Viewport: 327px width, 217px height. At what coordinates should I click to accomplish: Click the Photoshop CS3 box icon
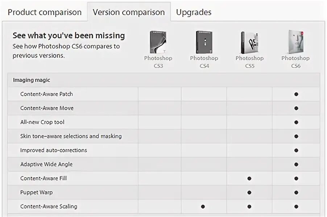[158, 42]
